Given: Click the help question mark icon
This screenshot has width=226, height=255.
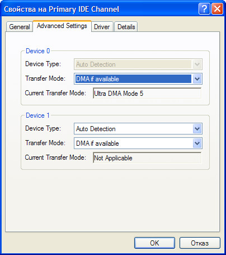Looking at the screenshot, I should pos(204,8).
